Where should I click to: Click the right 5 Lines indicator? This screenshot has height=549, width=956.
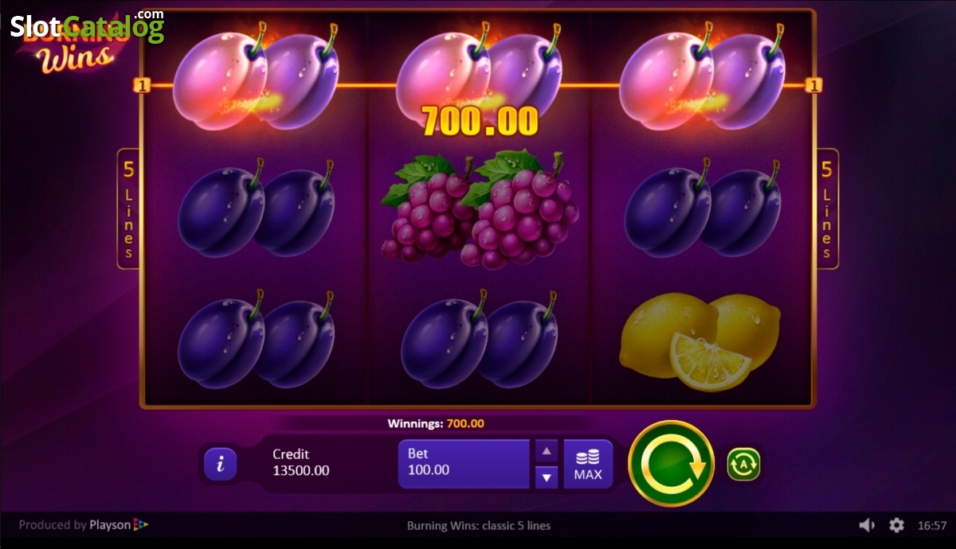tap(827, 209)
